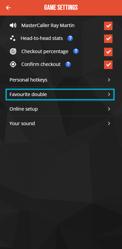Click the Head-to-head stats dots icon

[x=13, y=38]
